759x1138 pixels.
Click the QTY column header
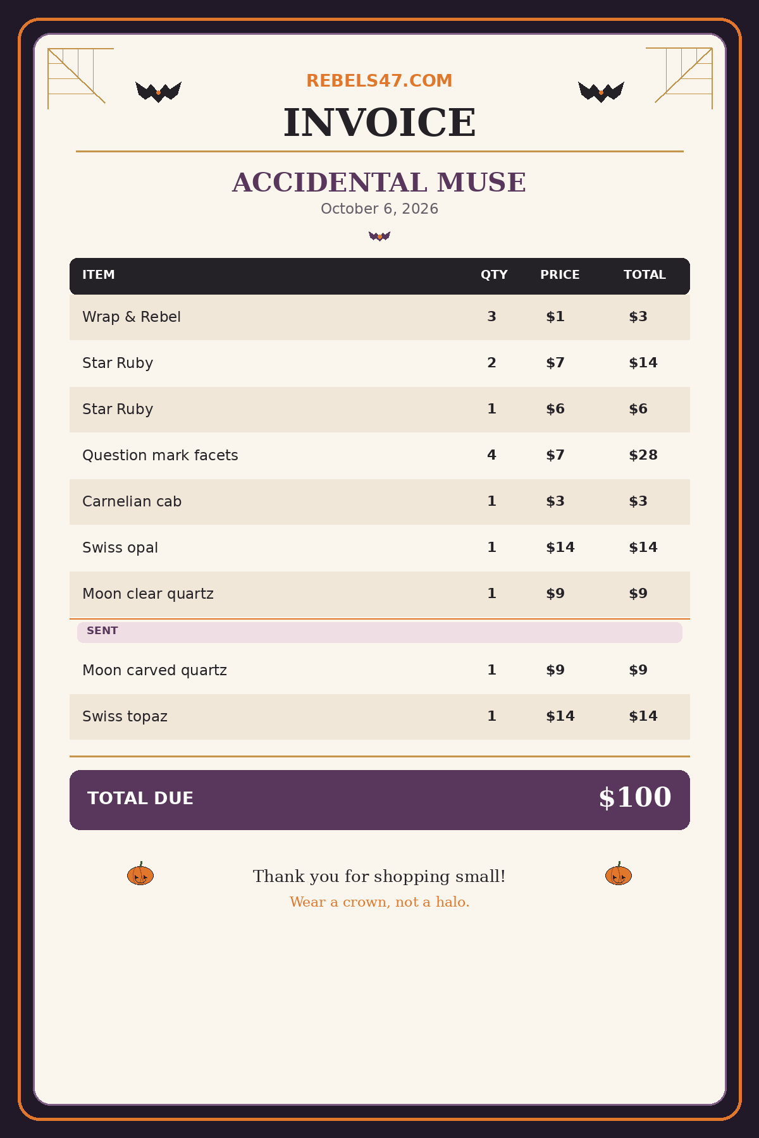point(494,275)
